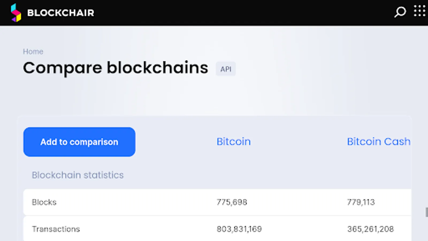Click the API badge next to title
Viewport: 428px width, 241px height.
[226, 69]
